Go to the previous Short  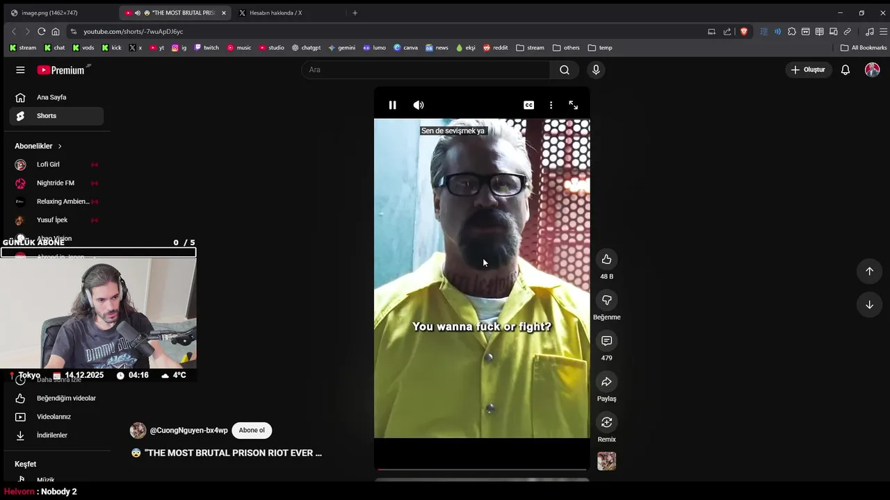869,271
